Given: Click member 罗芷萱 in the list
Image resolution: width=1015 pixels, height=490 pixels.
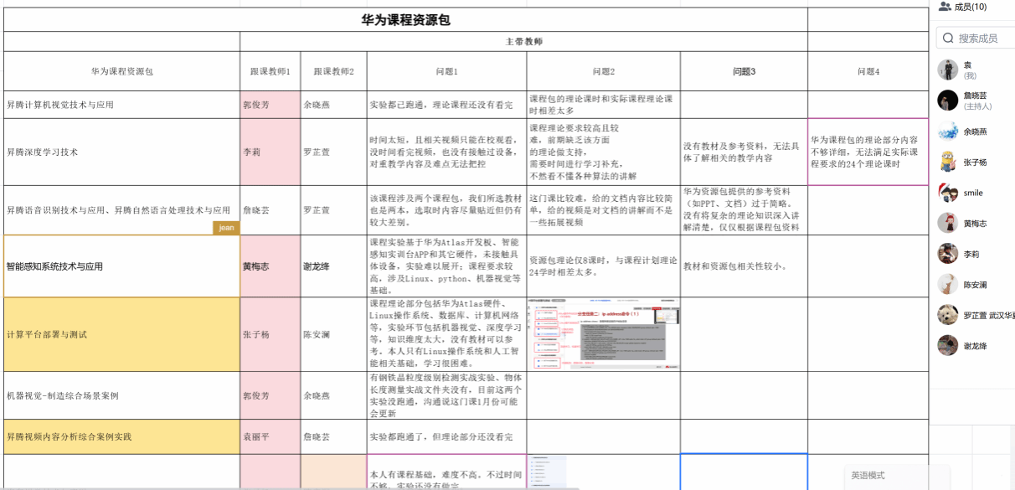Looking at the screenshot, I should (975, 315).
